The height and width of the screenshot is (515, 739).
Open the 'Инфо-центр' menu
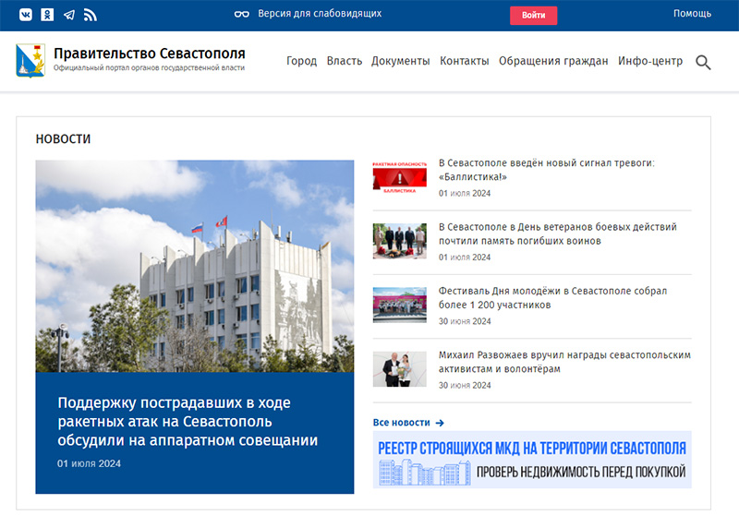tap(650, 61)
